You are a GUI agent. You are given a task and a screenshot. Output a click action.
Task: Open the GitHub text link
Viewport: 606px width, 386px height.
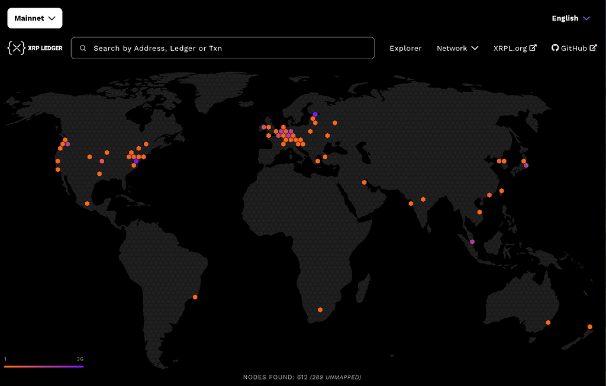pos(573,49)
